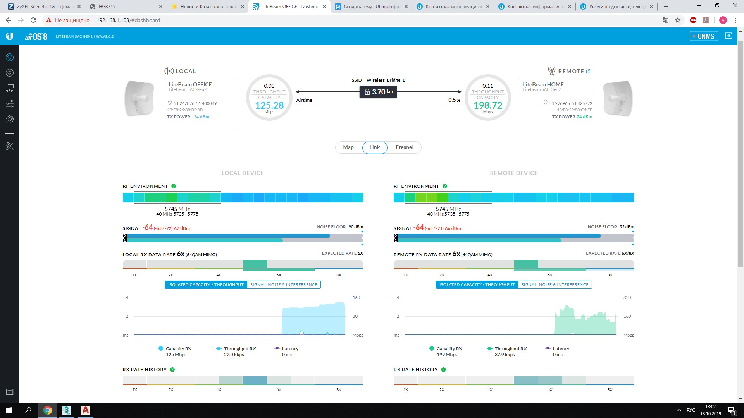
Task: Click the local 125.28 Mbps capacity gauge
Action: (269, 98)
